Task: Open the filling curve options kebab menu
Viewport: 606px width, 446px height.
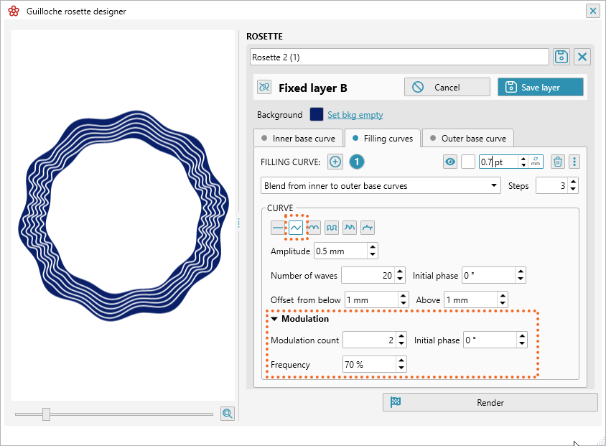Action: pos(574,162)
